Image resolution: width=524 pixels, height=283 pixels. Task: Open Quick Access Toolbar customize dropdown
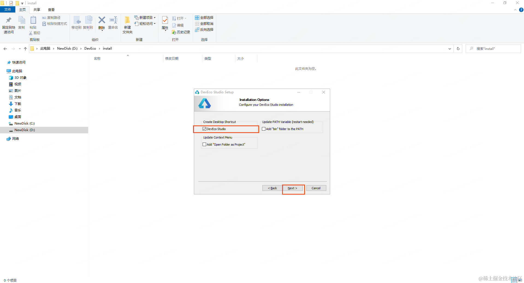pos(22,3)
